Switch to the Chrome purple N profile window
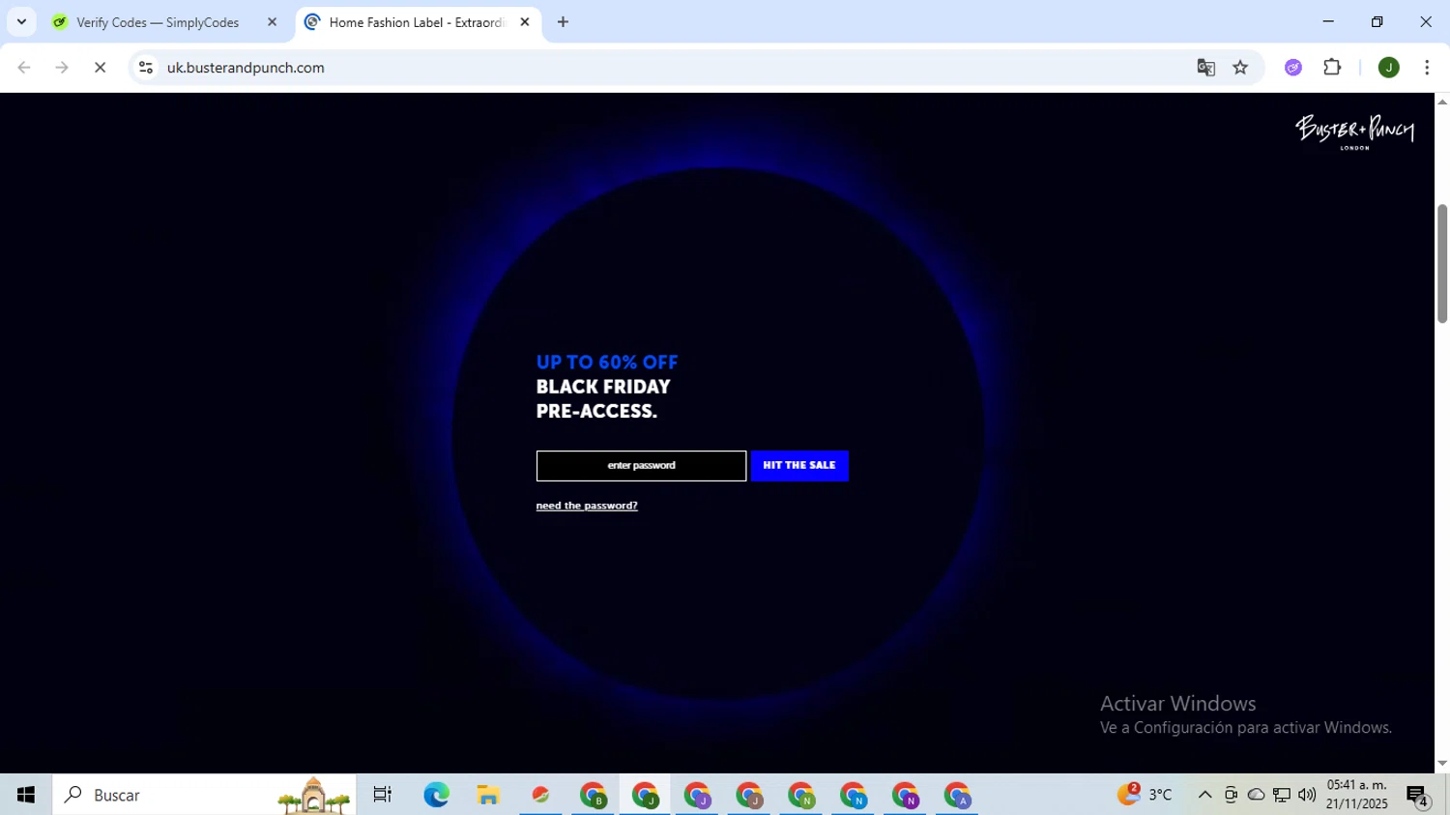 tap(906, 795)
